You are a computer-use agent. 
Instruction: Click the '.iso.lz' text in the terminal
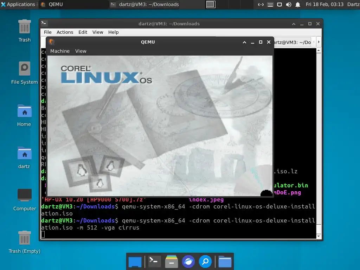pos(285,171)
